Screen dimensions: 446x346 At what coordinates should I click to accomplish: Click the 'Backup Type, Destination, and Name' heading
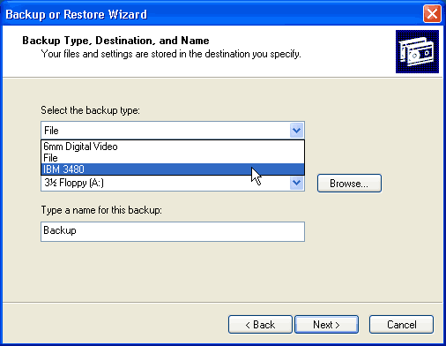pos(115,41)
